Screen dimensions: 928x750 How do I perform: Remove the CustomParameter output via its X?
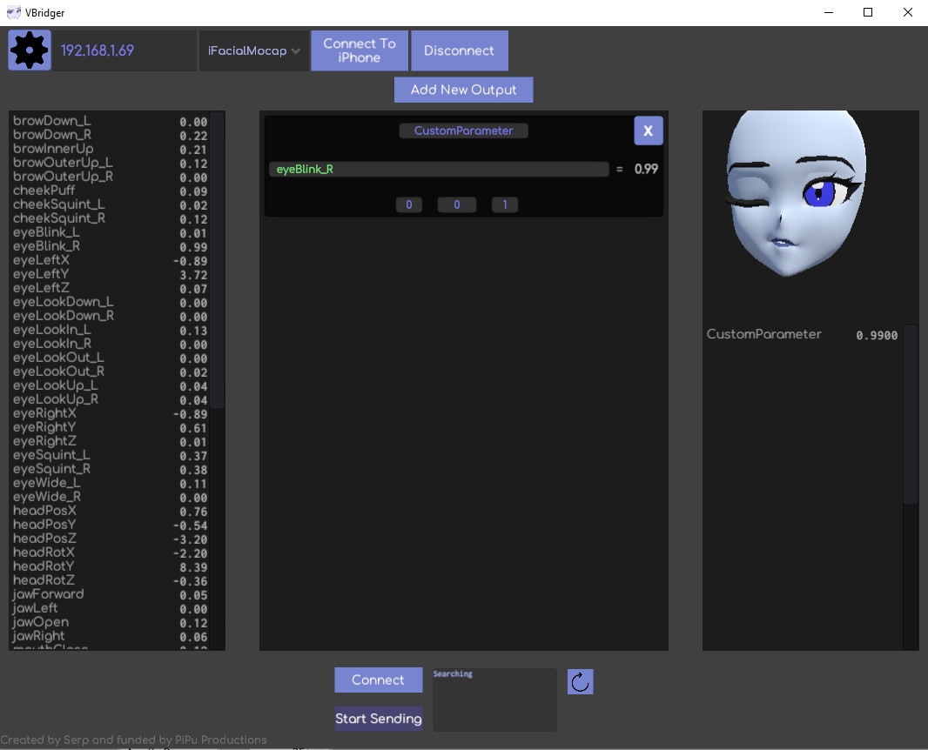(648, 131)
